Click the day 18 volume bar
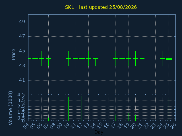Viewport: 182px width, 136px height. 122,116
